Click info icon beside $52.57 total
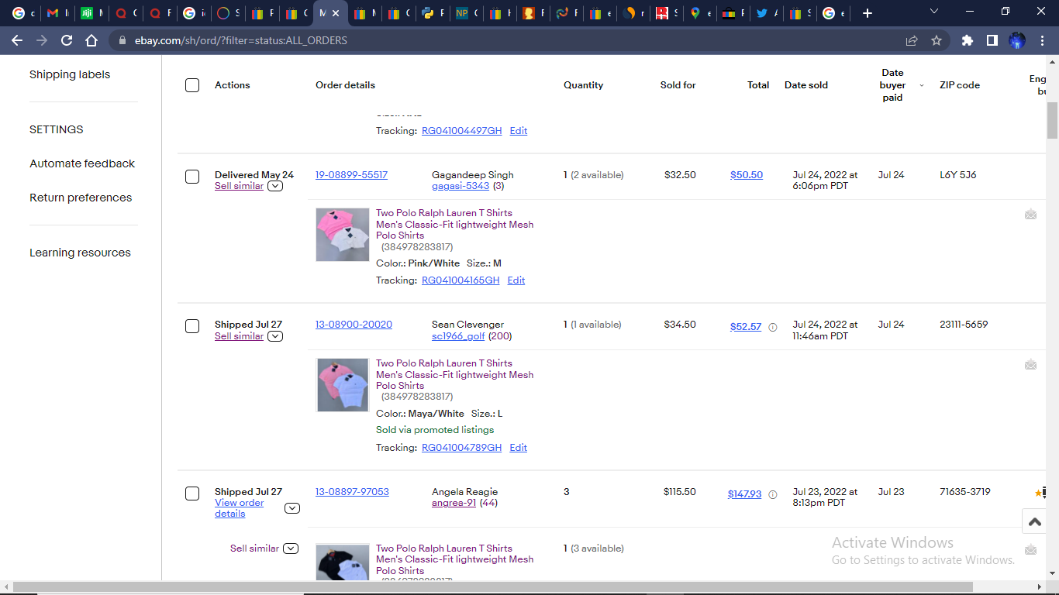 (x=772, y=327)
